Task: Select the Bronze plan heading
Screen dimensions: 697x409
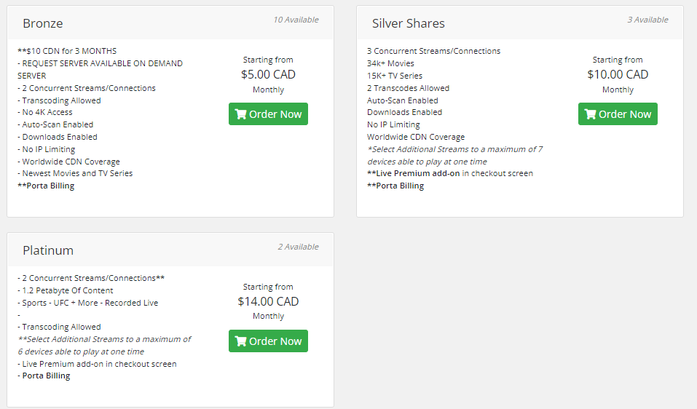Action: pyautogui.click(x=43, y=23)
